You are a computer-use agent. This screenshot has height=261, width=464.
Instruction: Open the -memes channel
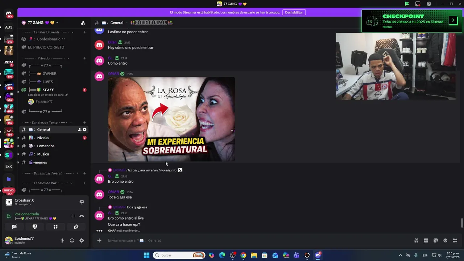[54, 162]
